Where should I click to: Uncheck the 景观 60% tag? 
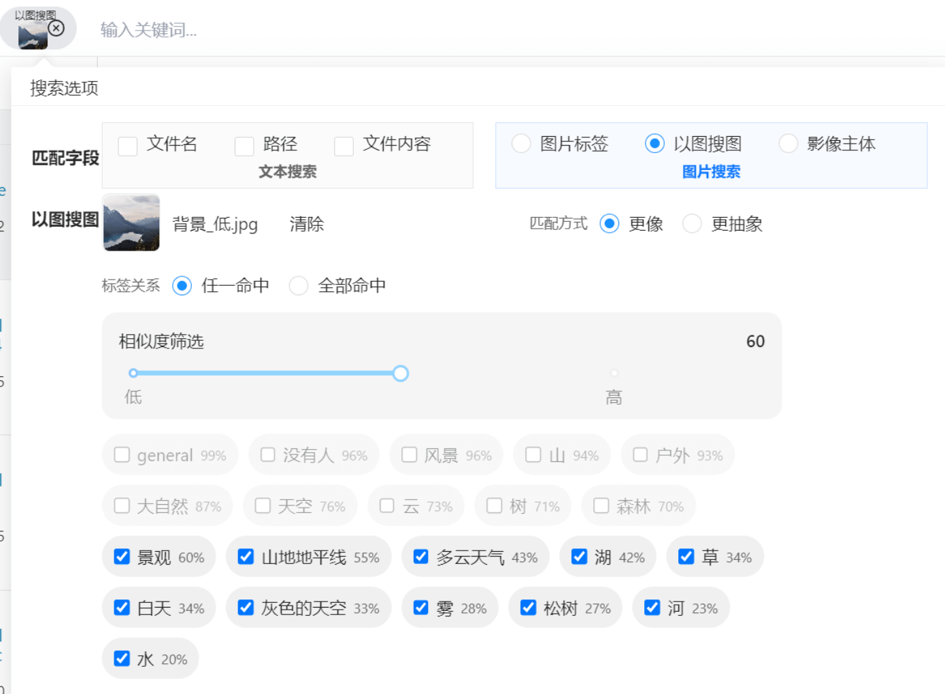coord(122,557)
